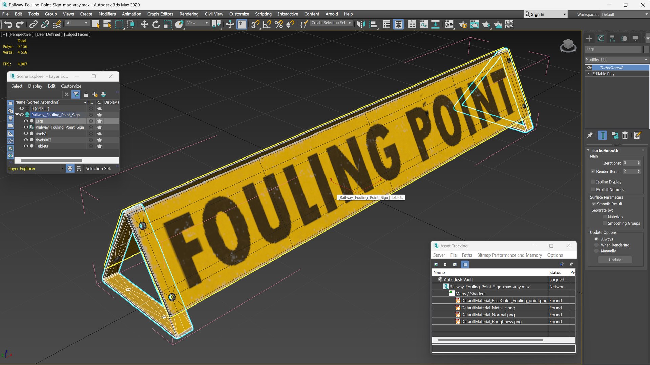The width and height of the screenshot is (650, 365).
Task: Select the When Rendering radio option
Action: (x=596, y=245)
